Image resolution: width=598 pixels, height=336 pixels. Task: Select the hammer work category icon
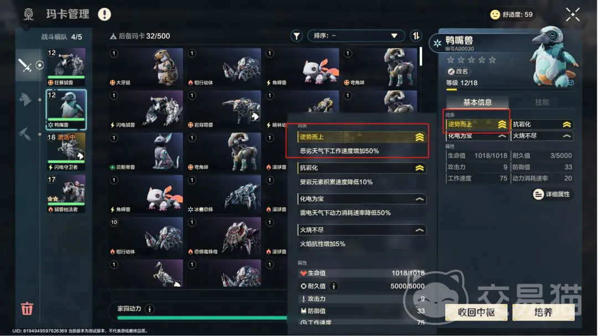click(x=25, y=134)
